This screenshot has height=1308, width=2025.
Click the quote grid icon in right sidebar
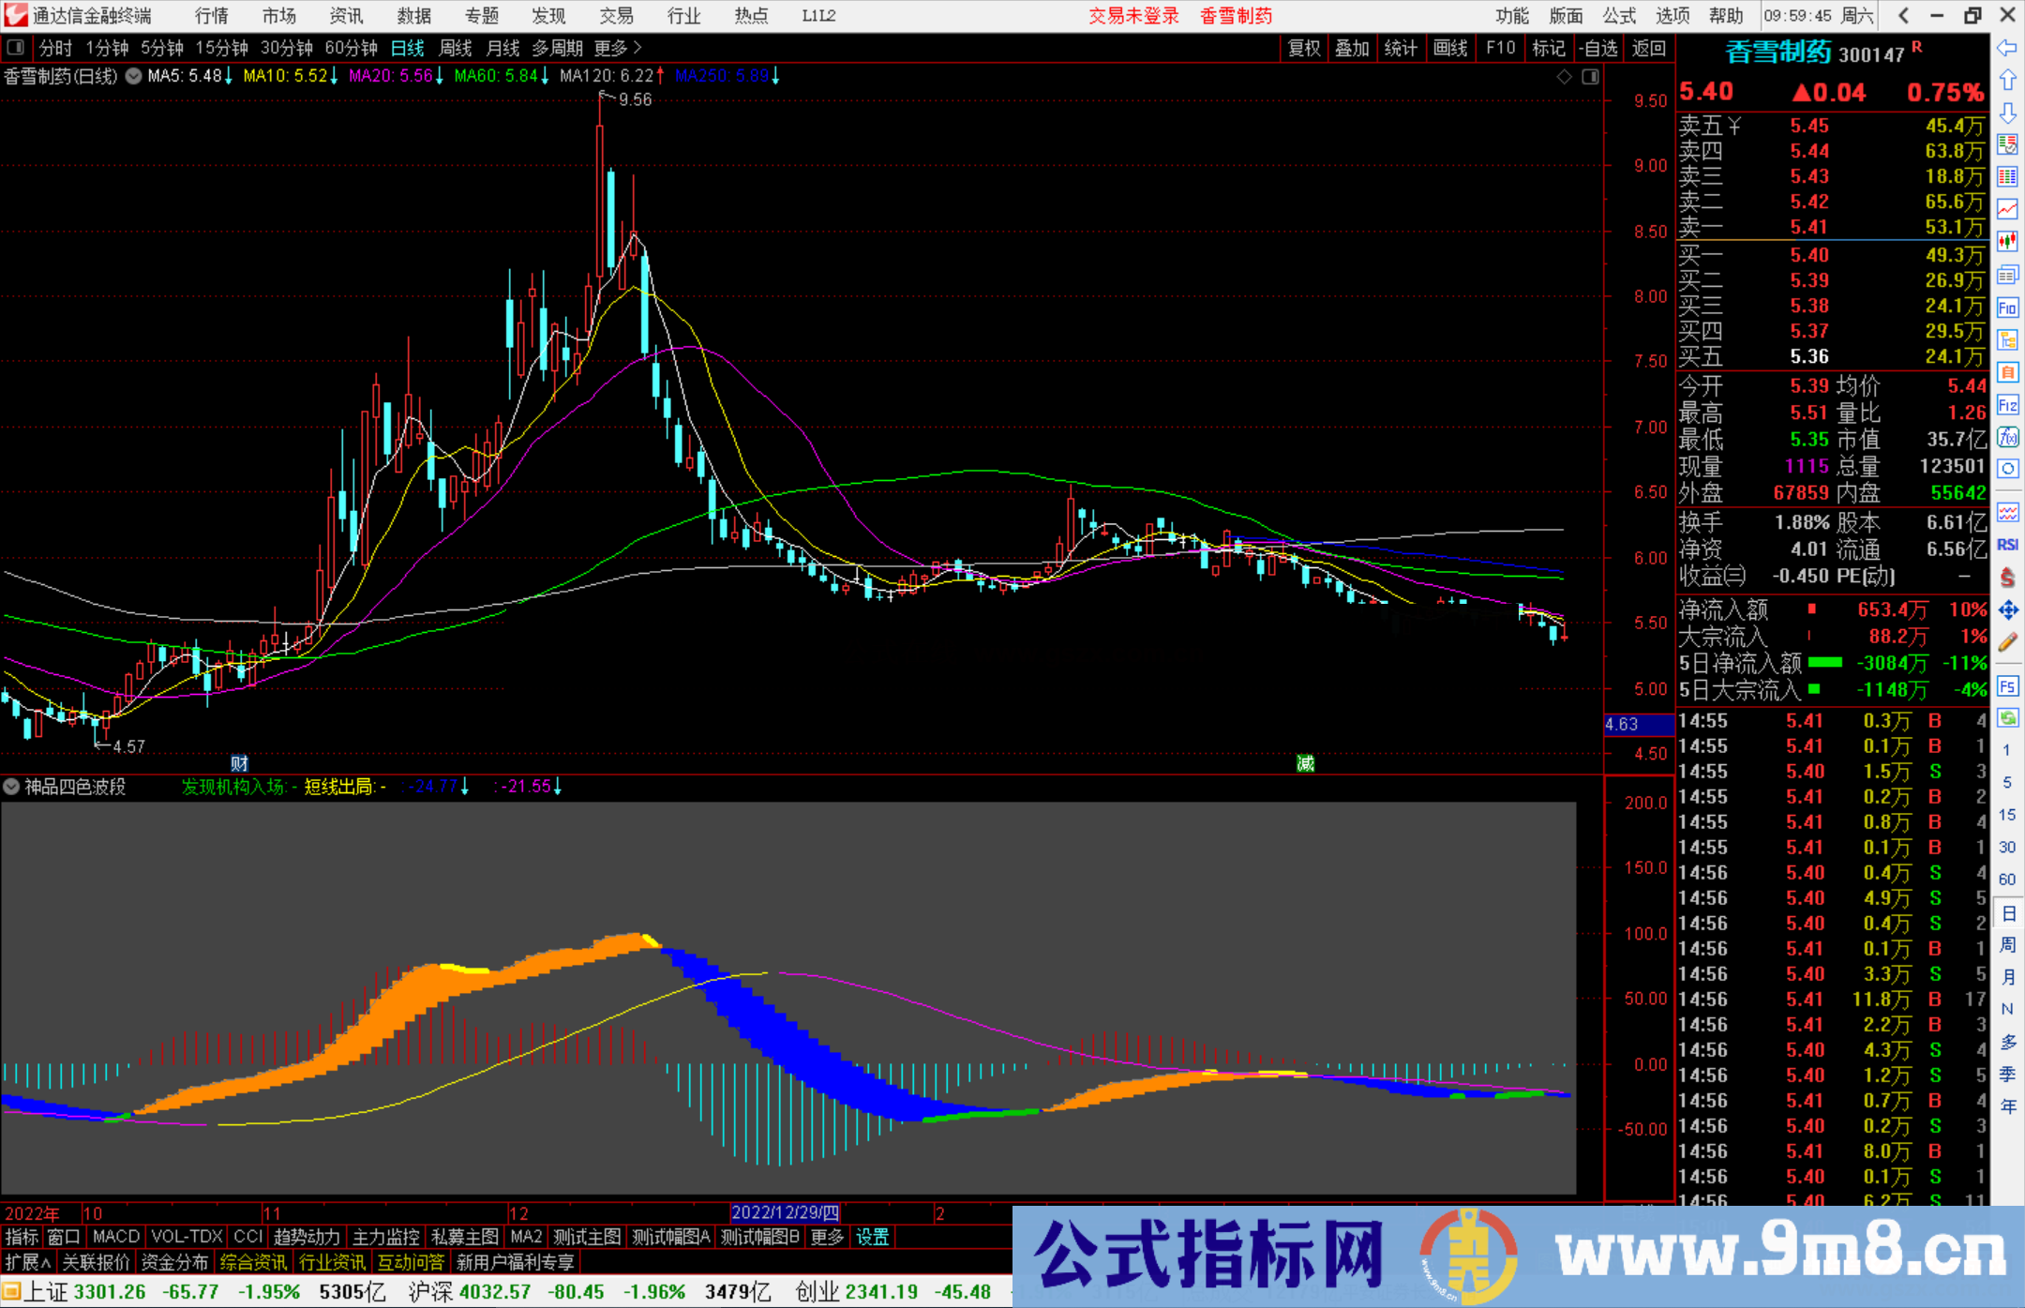click(2008, 178)
